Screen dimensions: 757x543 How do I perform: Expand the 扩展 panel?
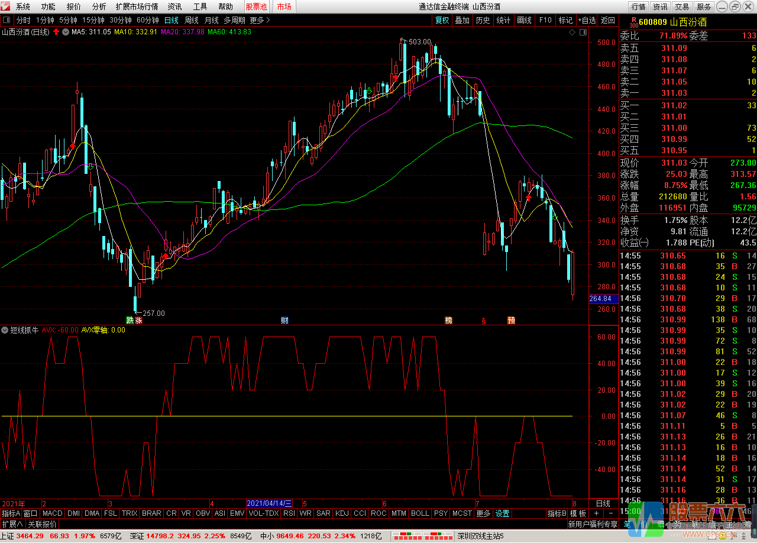[12, 524]
